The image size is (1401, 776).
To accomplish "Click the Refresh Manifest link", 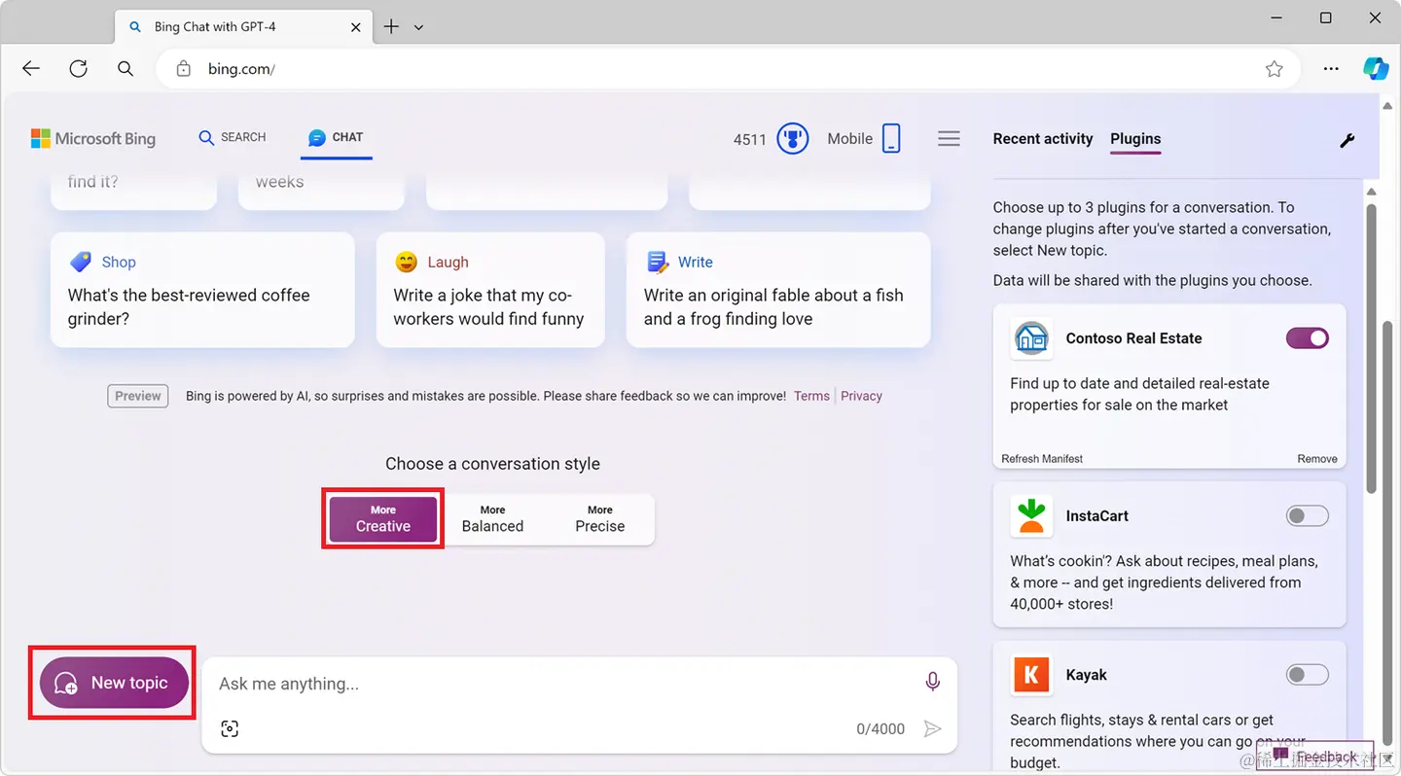I will click(x=1042, y=459).
